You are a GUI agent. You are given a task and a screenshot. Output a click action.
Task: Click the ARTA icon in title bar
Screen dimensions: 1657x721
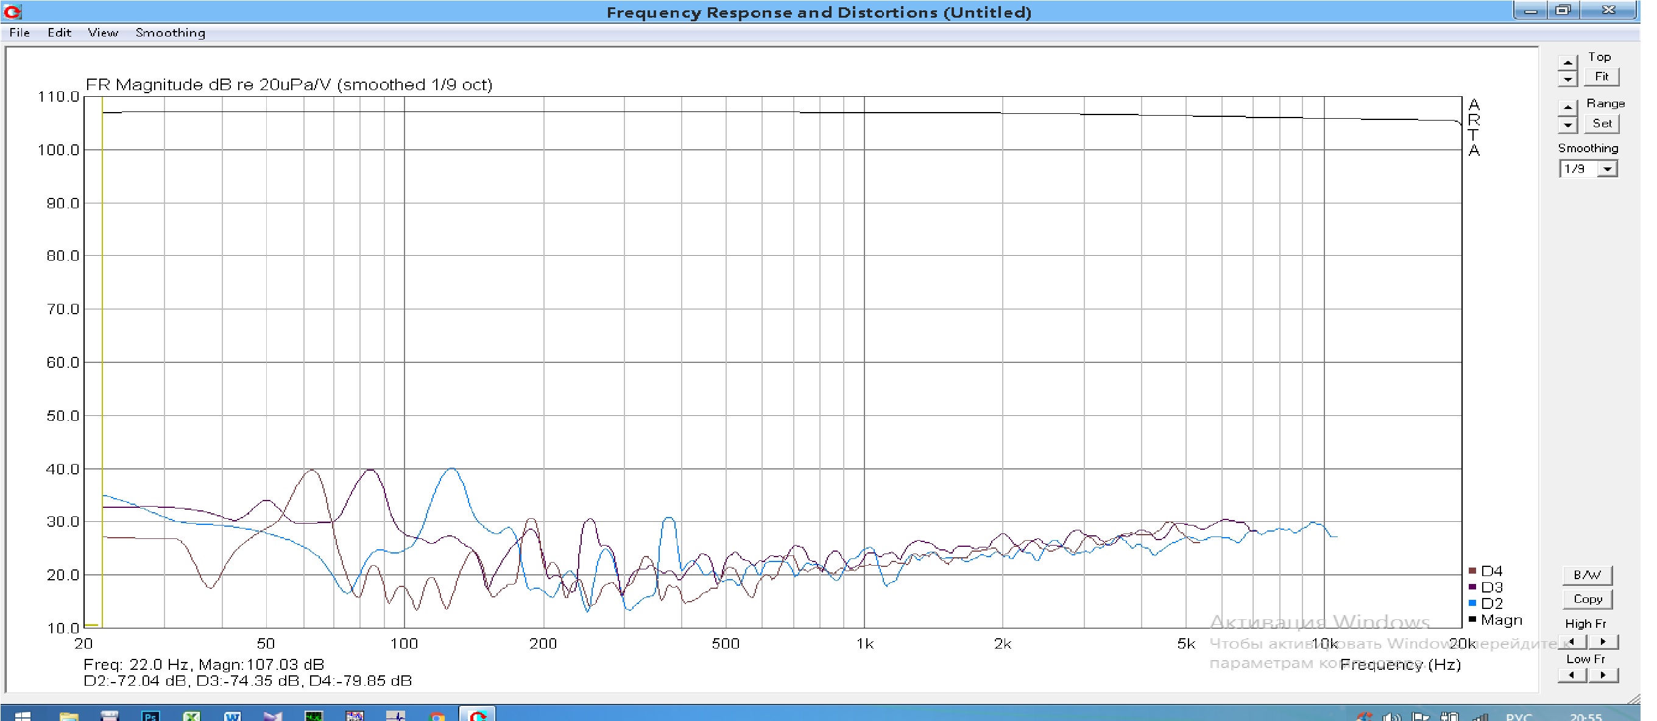12,12
